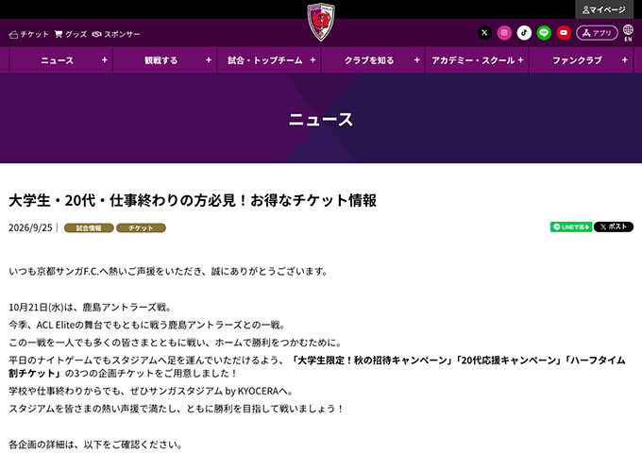Open the スポンサー link
Image resolution: width=642 pixels, height=453 pixels.
click(116, 34)
